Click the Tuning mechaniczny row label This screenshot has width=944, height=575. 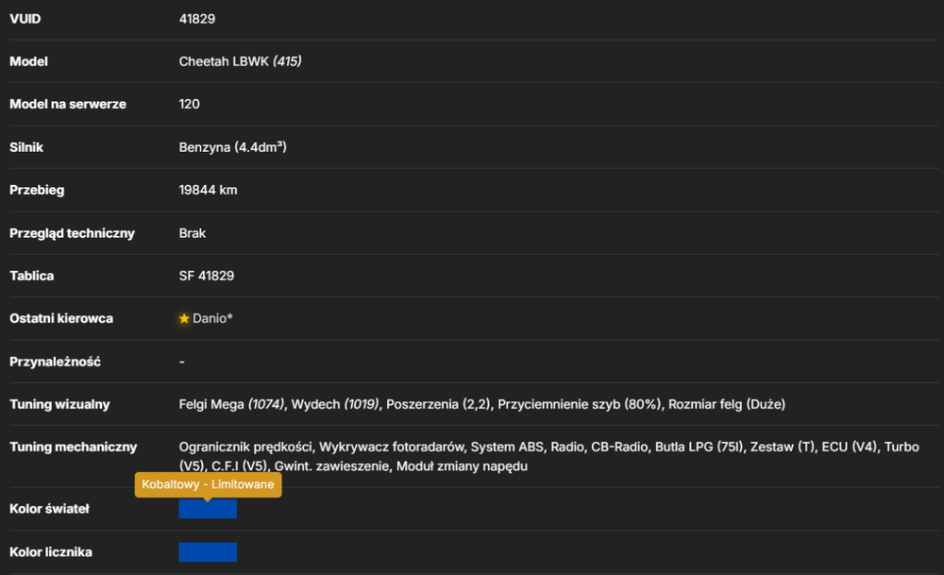click(74, 448)
